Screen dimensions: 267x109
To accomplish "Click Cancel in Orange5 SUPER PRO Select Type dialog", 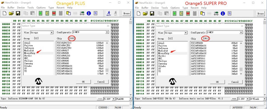I will (235, 82).
